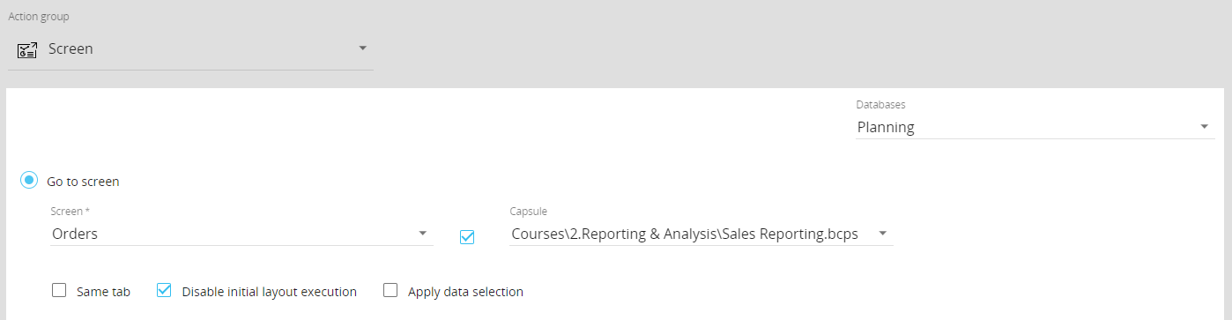The width and height of the screenshot is (1232, 320).
Task: Open the Screen dropdown showing Orders
Action: [x=242, y=234]
